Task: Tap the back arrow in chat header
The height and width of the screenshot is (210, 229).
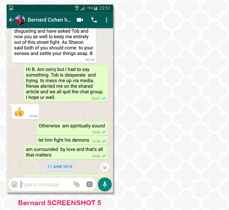Action: [x=11, y=20]
